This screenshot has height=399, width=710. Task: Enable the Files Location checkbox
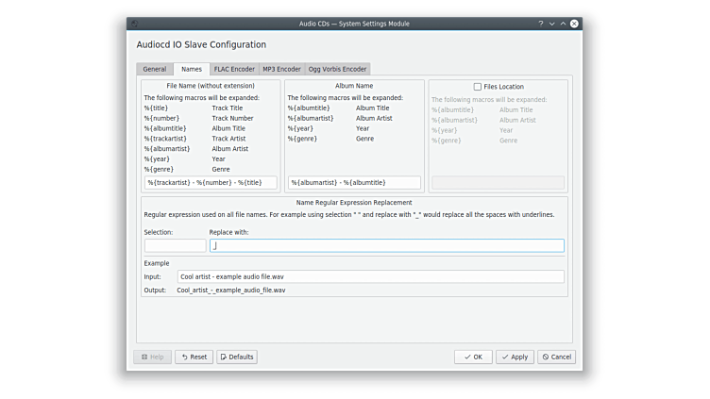(478, 87)
